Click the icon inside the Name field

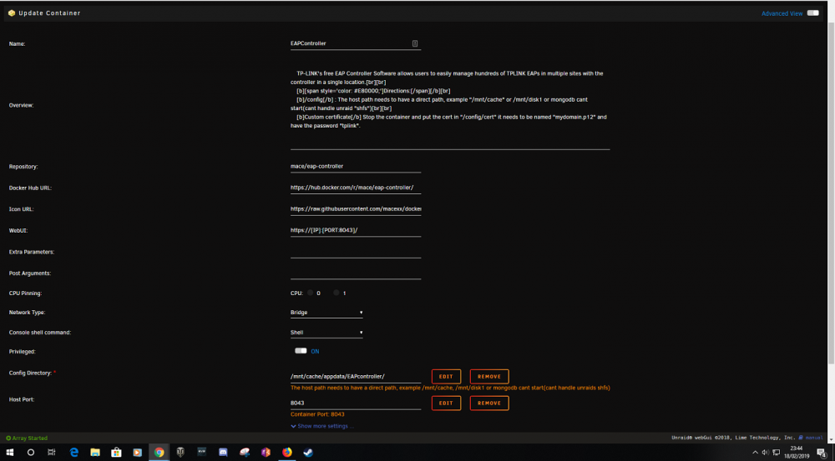tap(415, 43)
